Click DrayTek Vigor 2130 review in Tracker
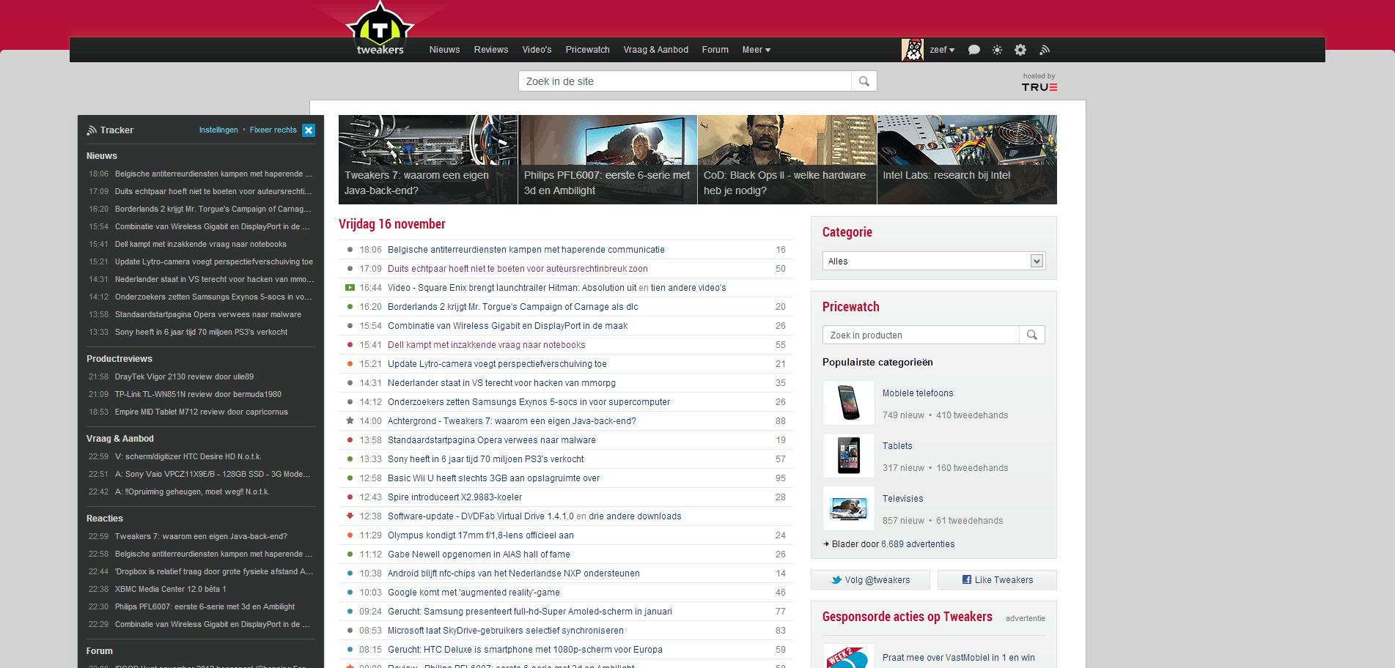The height and width of the screenshot is (668, 1395). tap(184, 376)
